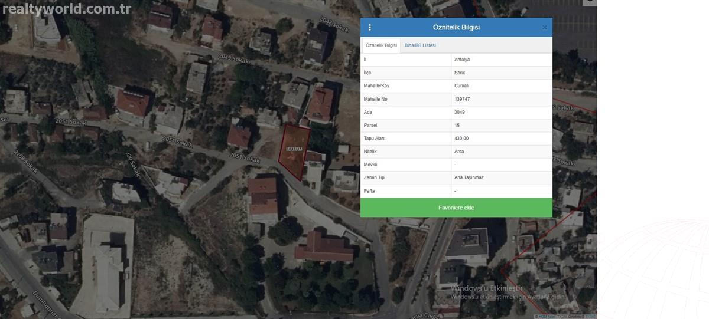Image resolution: width=709 pixels, height=319 pixels.
Task: Click the İlçe row label
Action: click(x=367, y=73)
